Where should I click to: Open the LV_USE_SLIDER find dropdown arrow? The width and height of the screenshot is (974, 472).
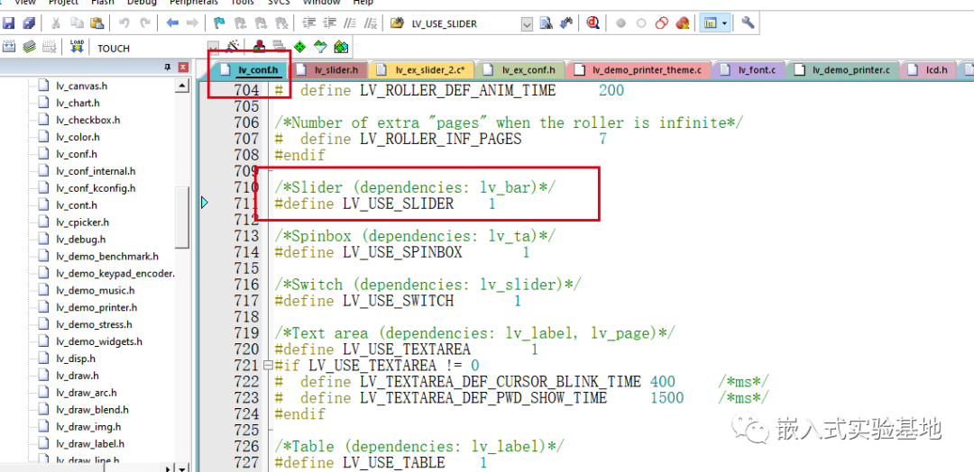click(527, 24)
